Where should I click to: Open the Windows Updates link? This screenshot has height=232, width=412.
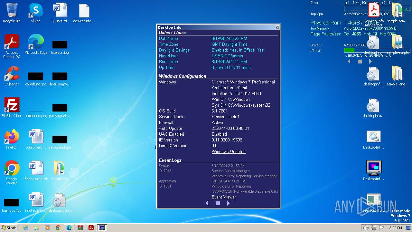pyautogui.click(x=229, y=152)
